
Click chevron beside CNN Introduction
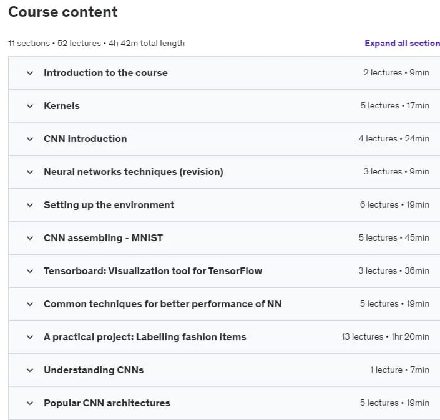30,139
